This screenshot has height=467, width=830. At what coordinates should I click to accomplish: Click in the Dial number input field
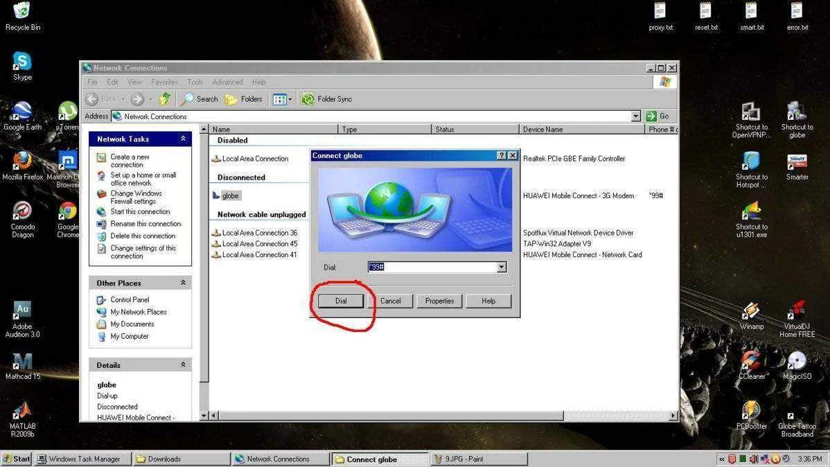(x=432, y=267)
